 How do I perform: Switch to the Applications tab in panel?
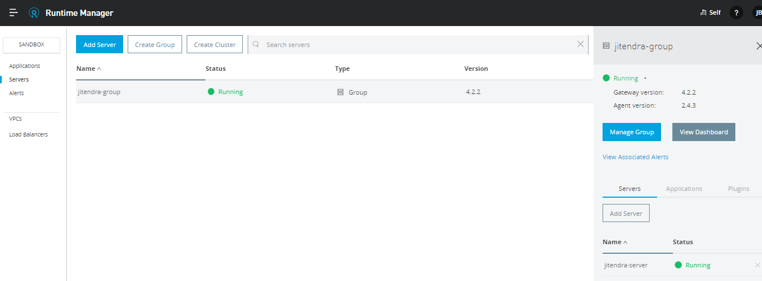pos(684,189)
